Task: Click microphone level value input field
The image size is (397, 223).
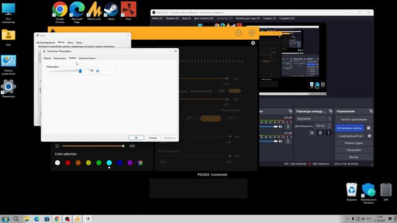Action: point(89,71)
